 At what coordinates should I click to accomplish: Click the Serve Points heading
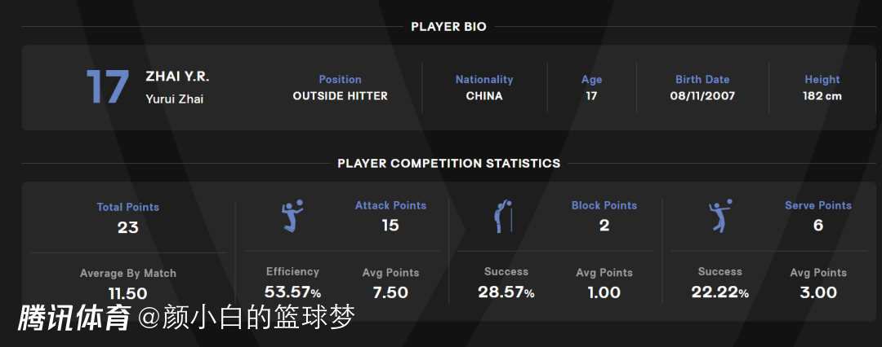818,205
